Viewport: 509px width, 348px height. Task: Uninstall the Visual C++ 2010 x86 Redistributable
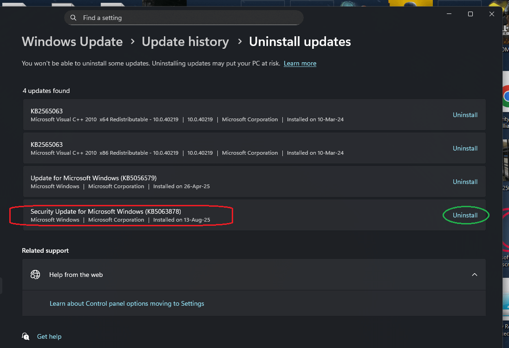click(x=465, y=148)
